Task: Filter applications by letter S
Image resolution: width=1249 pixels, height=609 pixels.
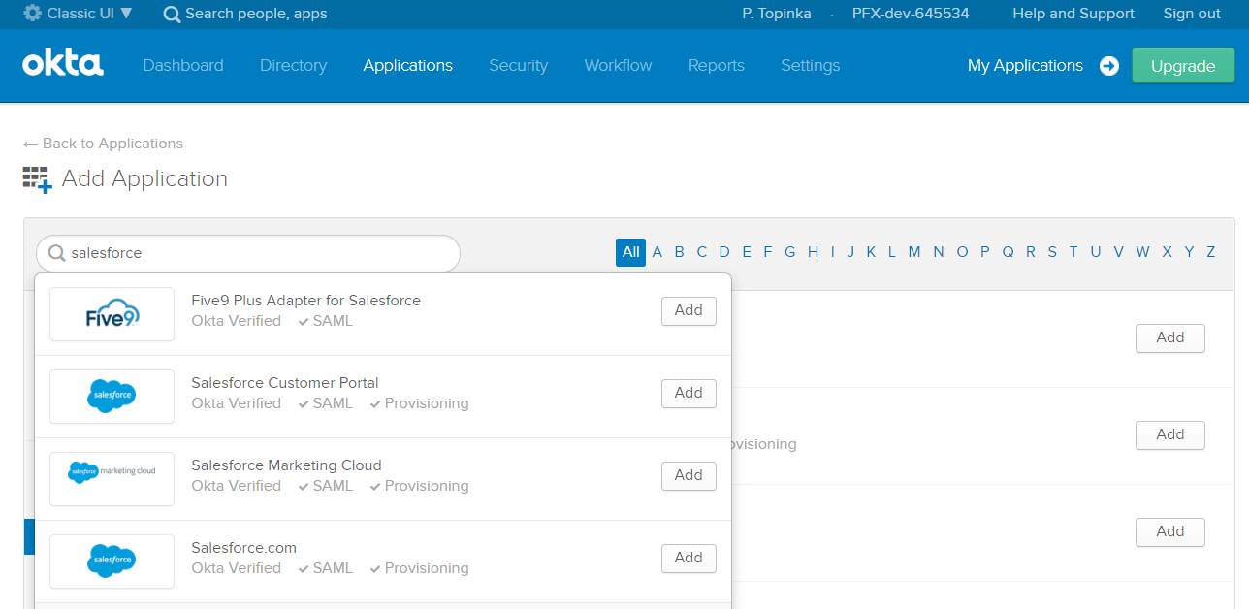Action: (1051, 252)
